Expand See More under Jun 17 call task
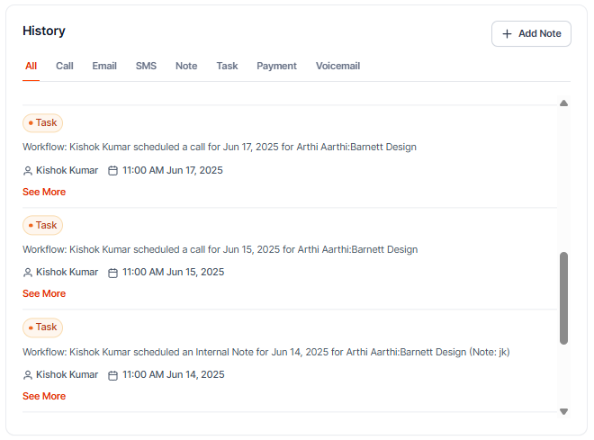 tap(44, 192)
